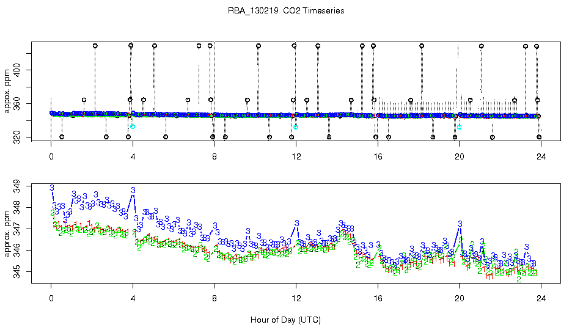Click the lower plot's x-axis label 20

(x=460, y=299)
